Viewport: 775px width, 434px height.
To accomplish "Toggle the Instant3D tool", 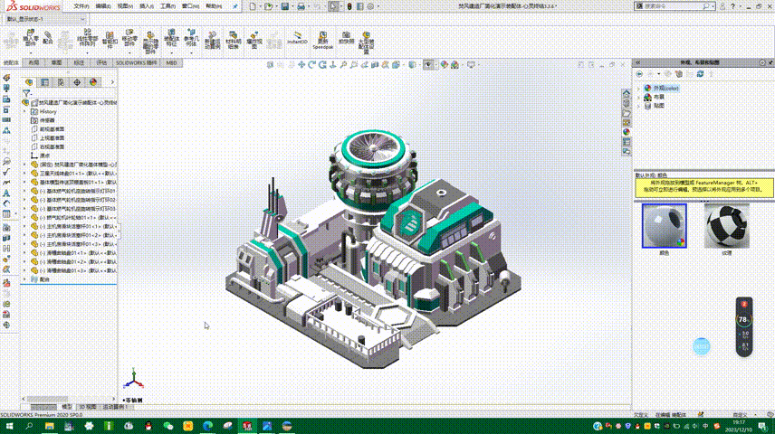I will click(x=297, y=39).
